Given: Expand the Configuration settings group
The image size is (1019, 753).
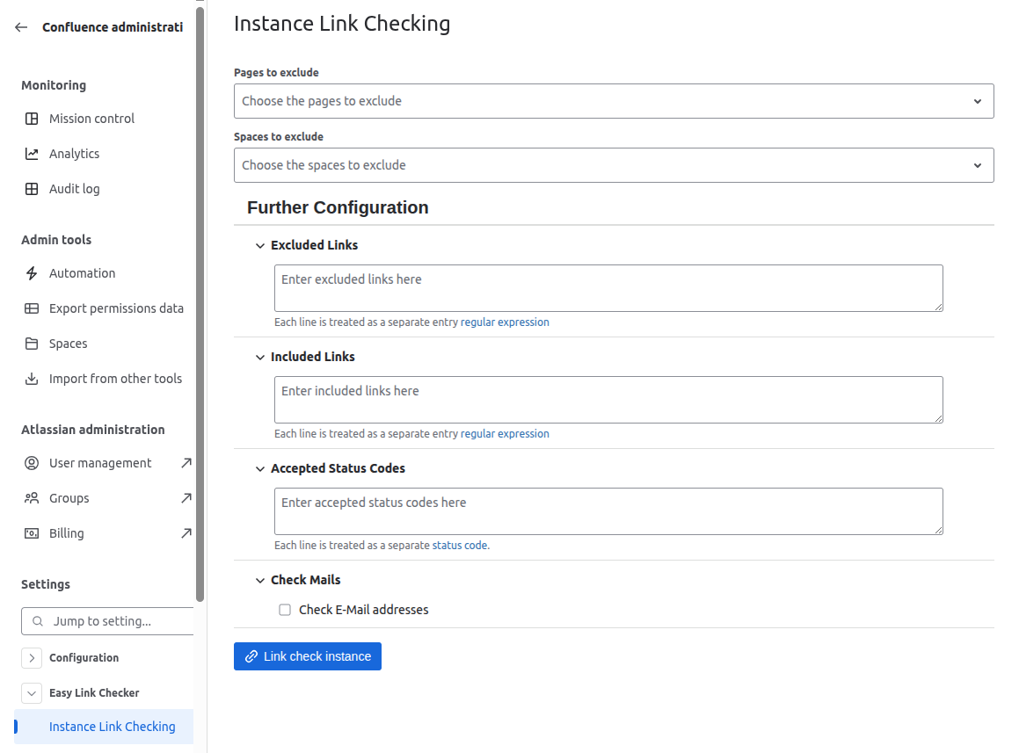Looking at the screenshot, I should coord(32,658).
